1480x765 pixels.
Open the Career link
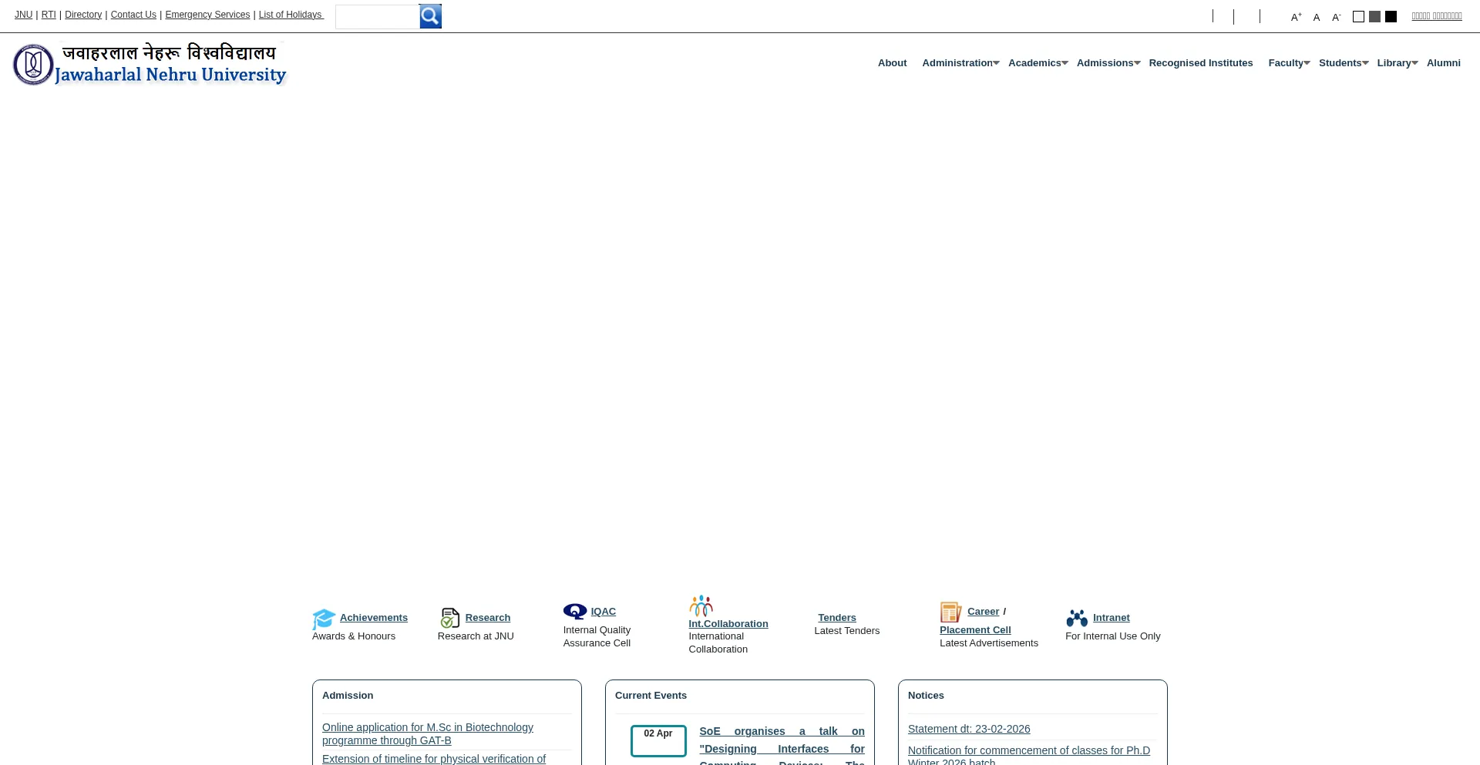(983, 612)
